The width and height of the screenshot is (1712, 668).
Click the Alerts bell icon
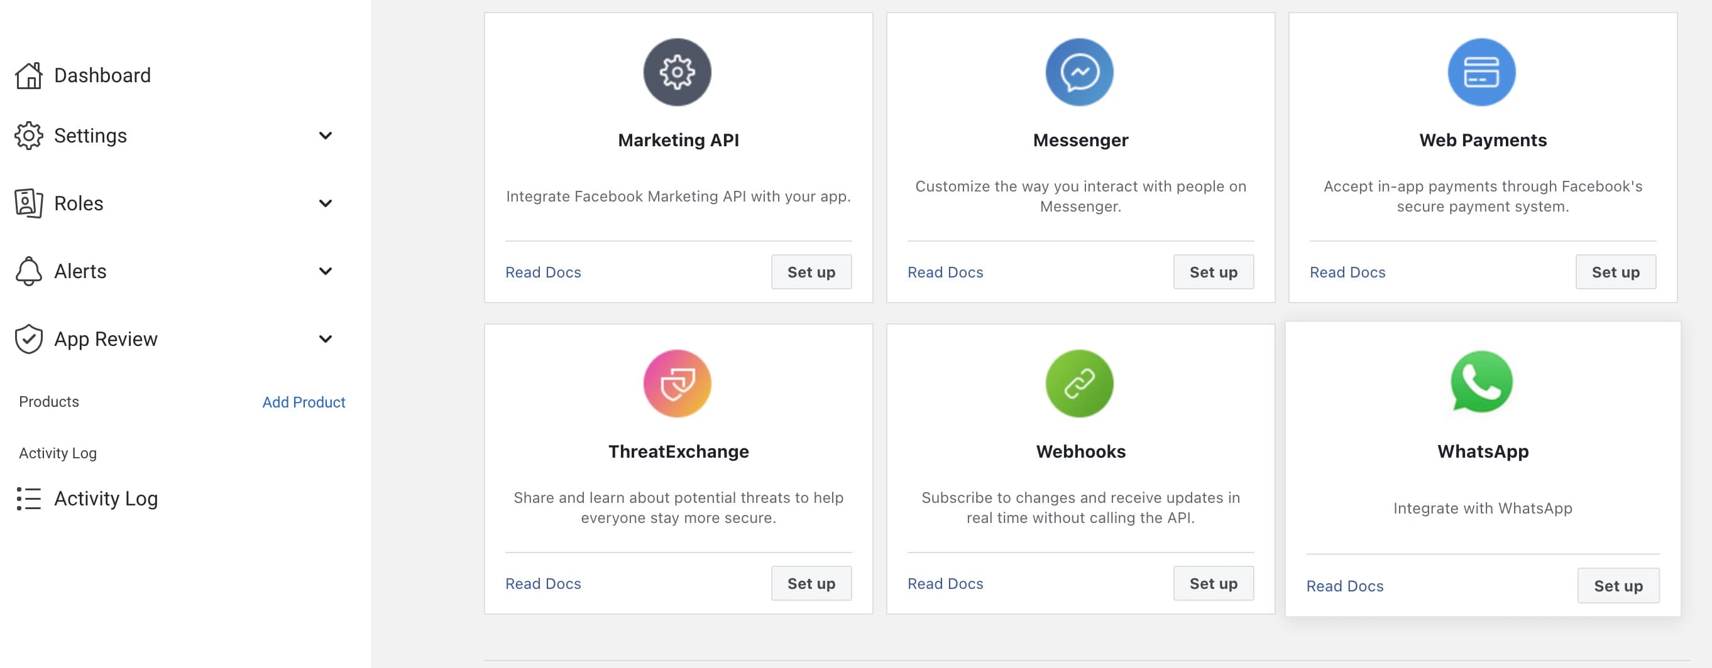27,271
